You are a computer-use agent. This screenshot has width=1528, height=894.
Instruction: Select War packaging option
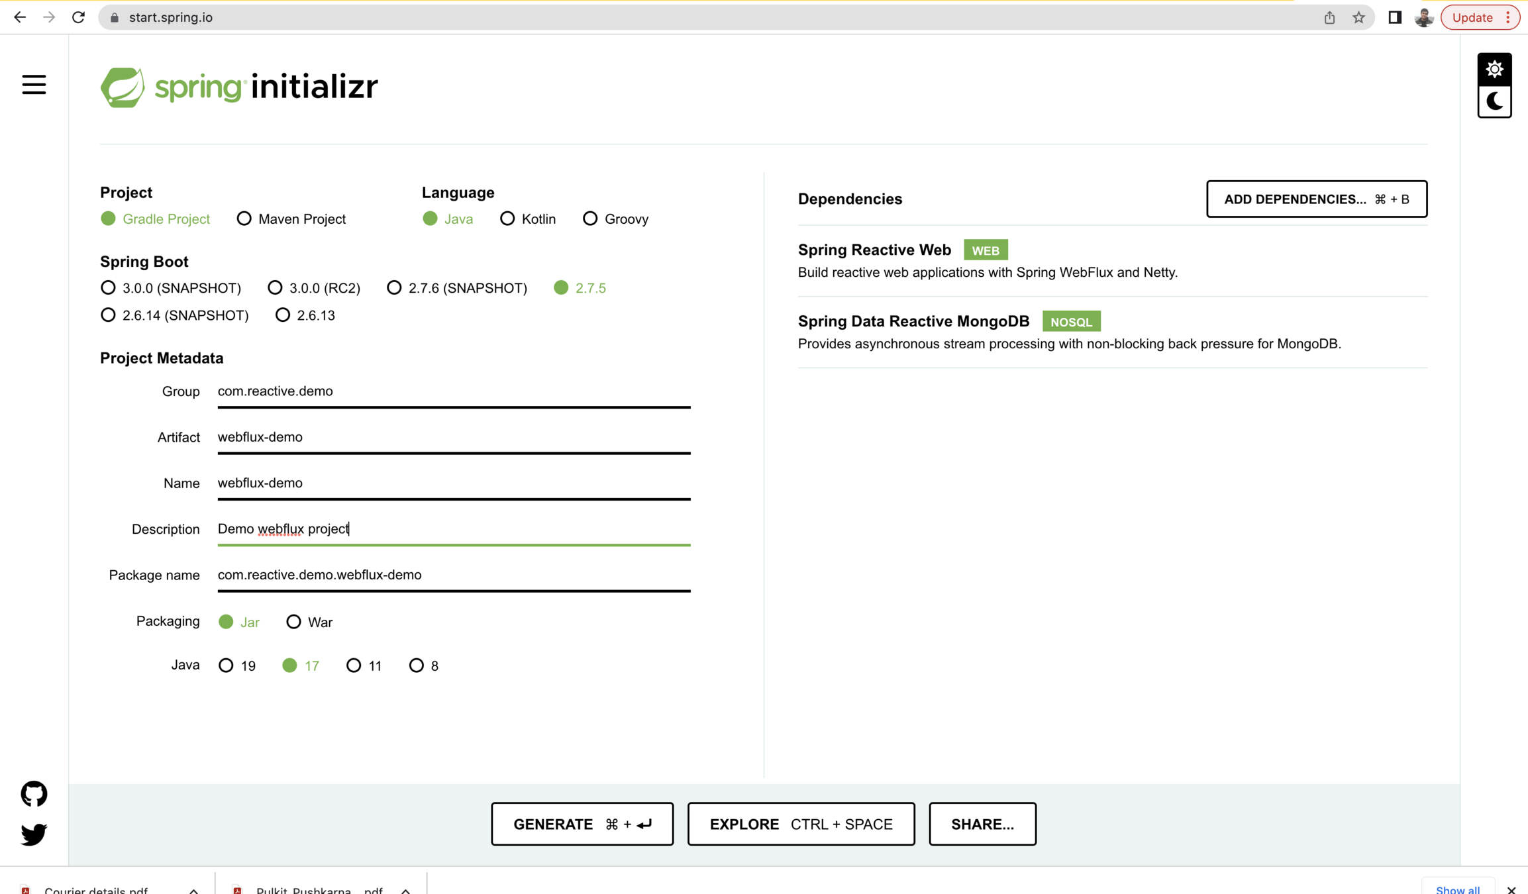click(x=293, y=622)
